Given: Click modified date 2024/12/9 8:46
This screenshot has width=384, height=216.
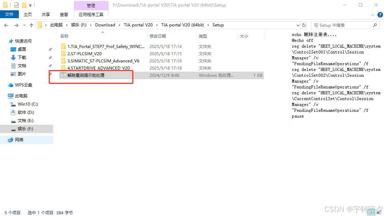Looking at the screenshot, I should [164, 75].
